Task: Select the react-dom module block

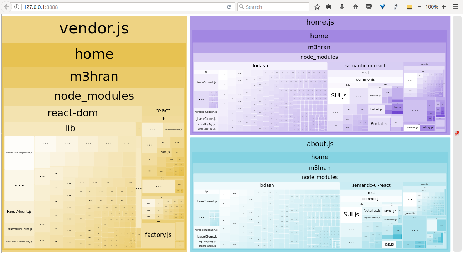Action: [x=73, y=113]
